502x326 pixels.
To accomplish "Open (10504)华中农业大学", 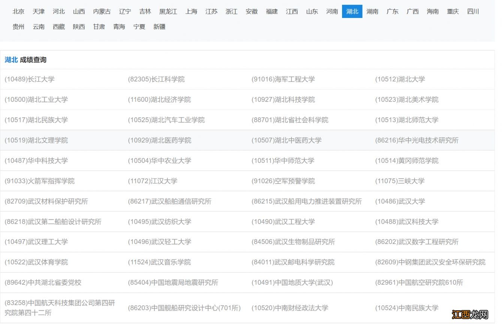I will click(160, 160).
